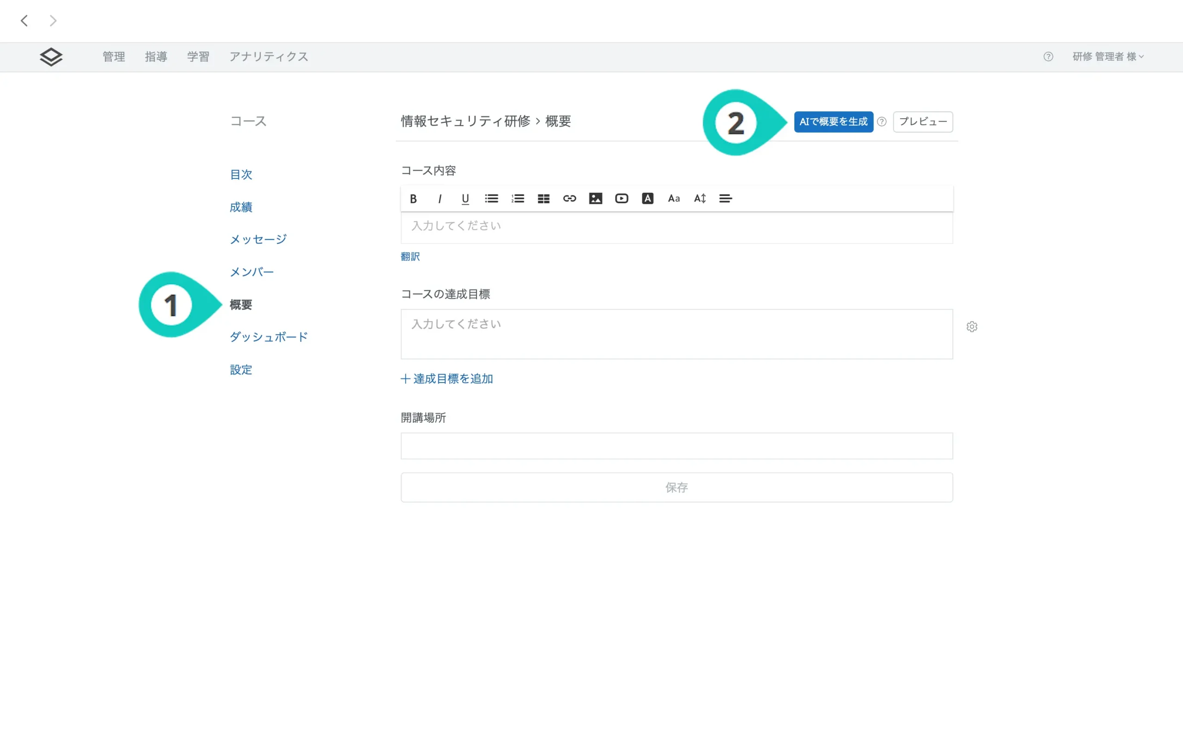Insert a bulleted list

[491, 198]
